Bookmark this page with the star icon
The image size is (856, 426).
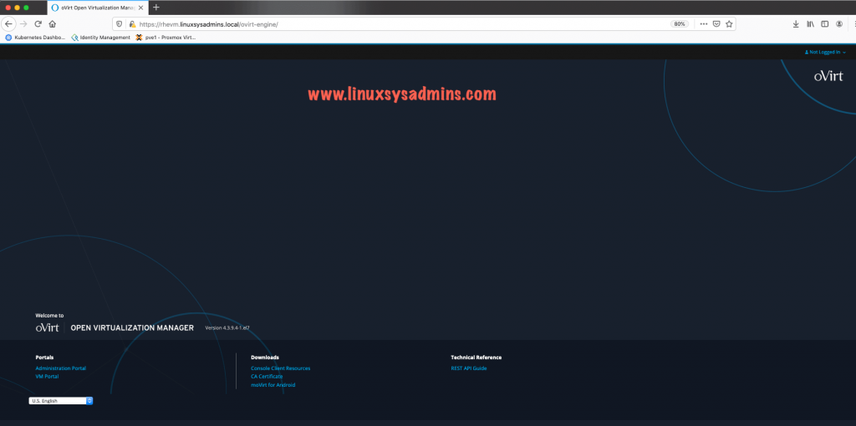click(729, 24)
